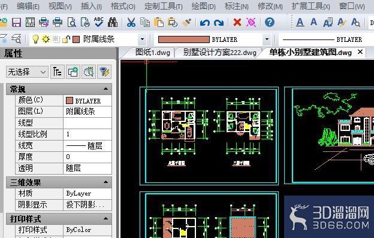Viewport: 374px width, 238px height.
Task: Click the Redo arrow
Action: [x=219, y=23]
